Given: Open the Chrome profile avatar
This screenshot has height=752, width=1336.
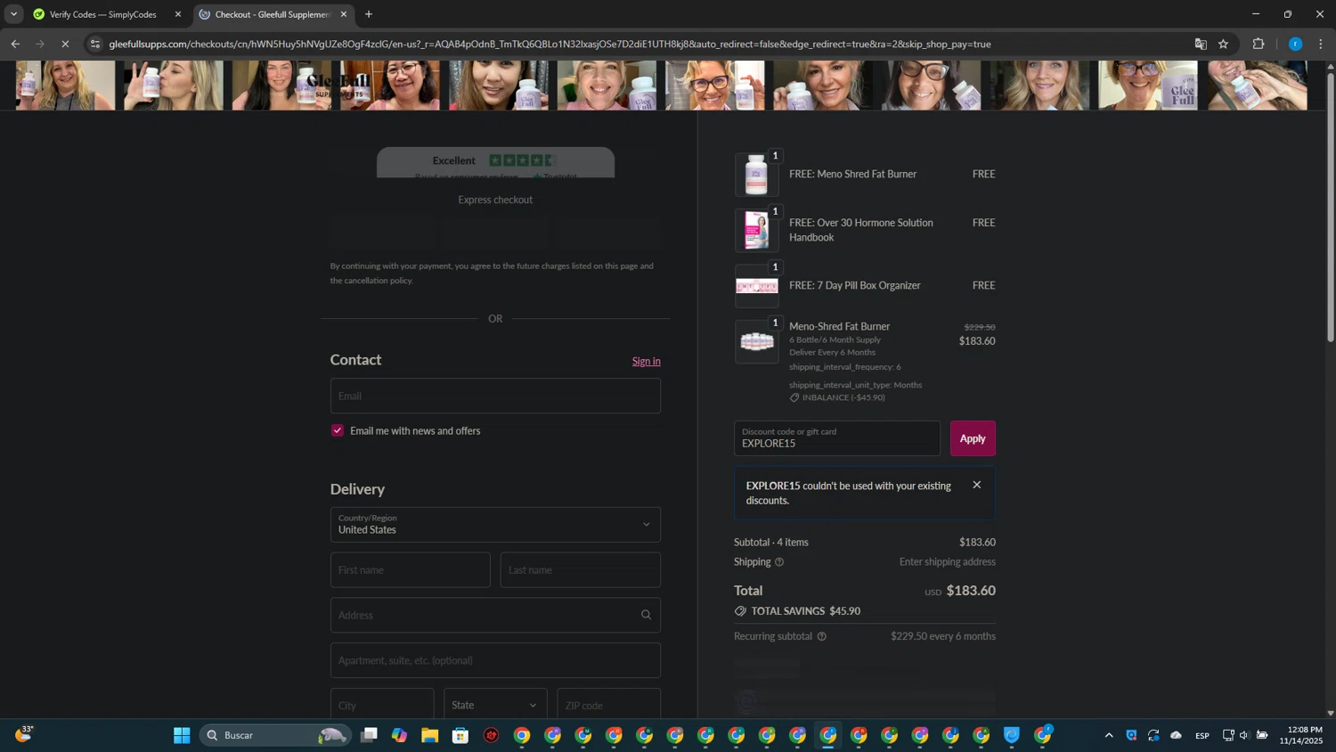Looking at the screenshot, I should (1295, 44).
